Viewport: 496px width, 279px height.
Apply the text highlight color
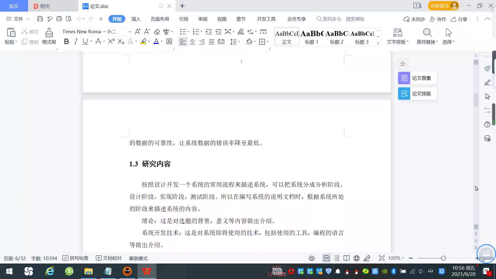[x=143, y=41]
